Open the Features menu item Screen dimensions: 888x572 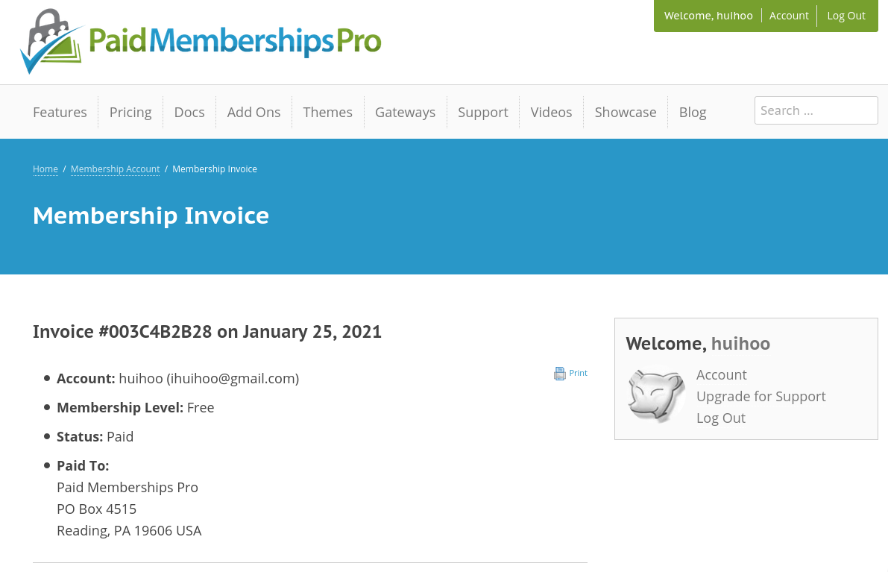tap(60, 112)
